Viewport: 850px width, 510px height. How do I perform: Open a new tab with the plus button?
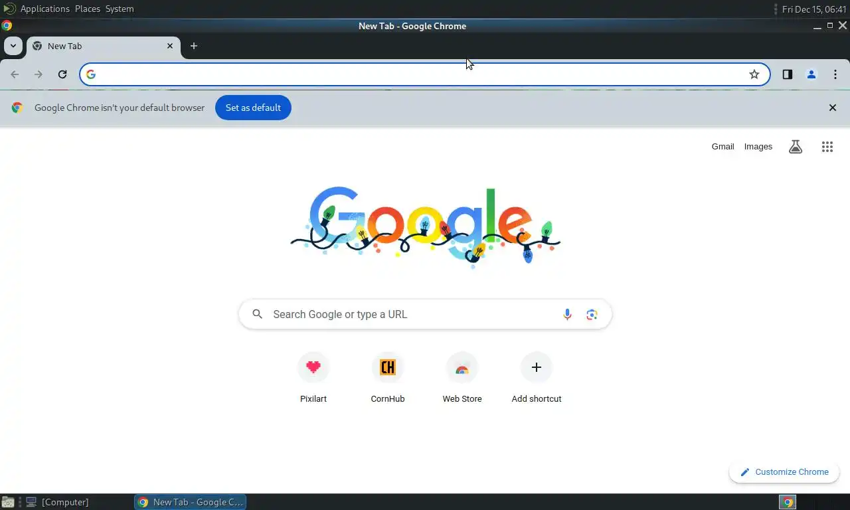194,46
